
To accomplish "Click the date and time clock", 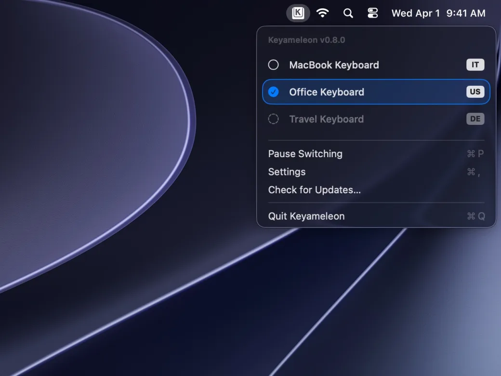I will coord(438,13).
